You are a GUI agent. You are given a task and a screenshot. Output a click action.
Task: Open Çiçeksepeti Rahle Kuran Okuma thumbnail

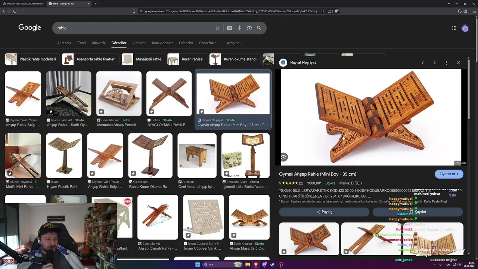(x=150, y=155)
